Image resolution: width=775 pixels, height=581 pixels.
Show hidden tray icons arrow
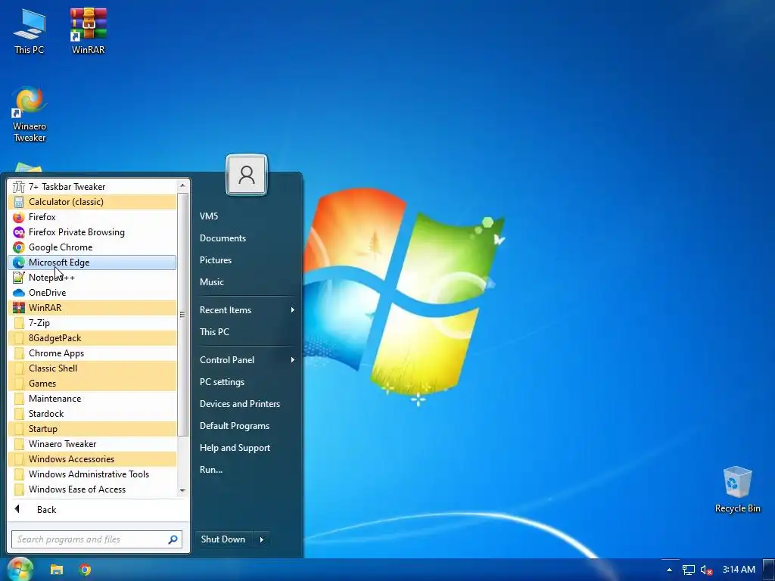point(669,570)
